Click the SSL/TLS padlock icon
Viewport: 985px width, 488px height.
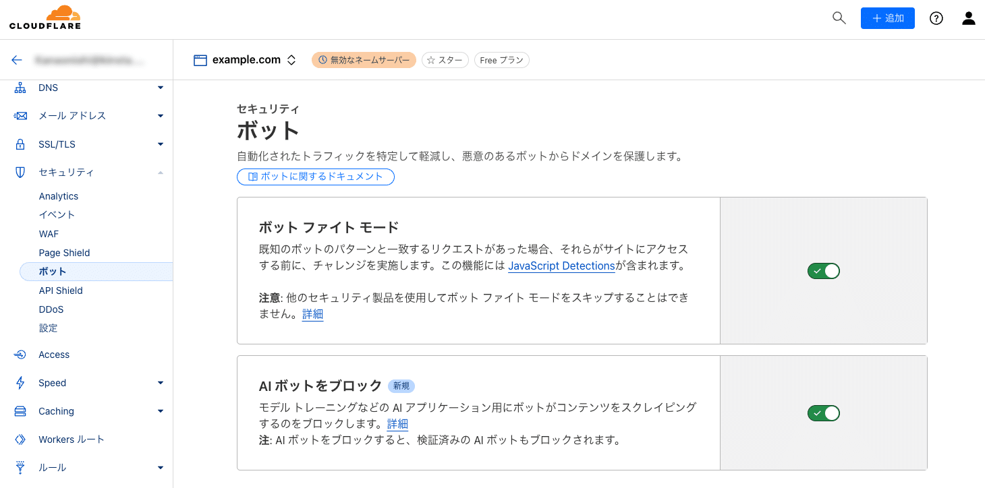tap(19, 144)
